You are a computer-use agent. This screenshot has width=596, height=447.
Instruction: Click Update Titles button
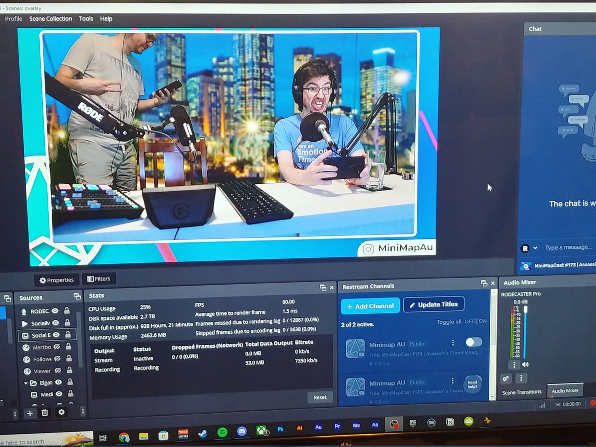(433, 304)
